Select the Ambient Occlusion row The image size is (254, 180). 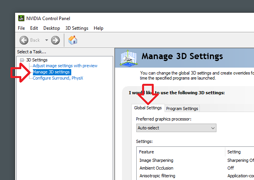[195, 168]
